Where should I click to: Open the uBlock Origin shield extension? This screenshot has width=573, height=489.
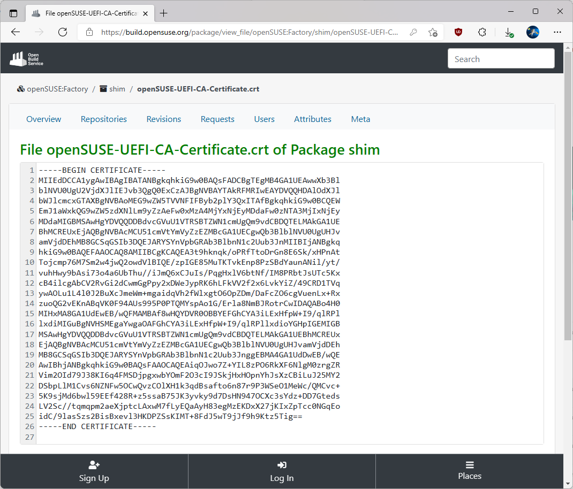[x=458, y=32]
